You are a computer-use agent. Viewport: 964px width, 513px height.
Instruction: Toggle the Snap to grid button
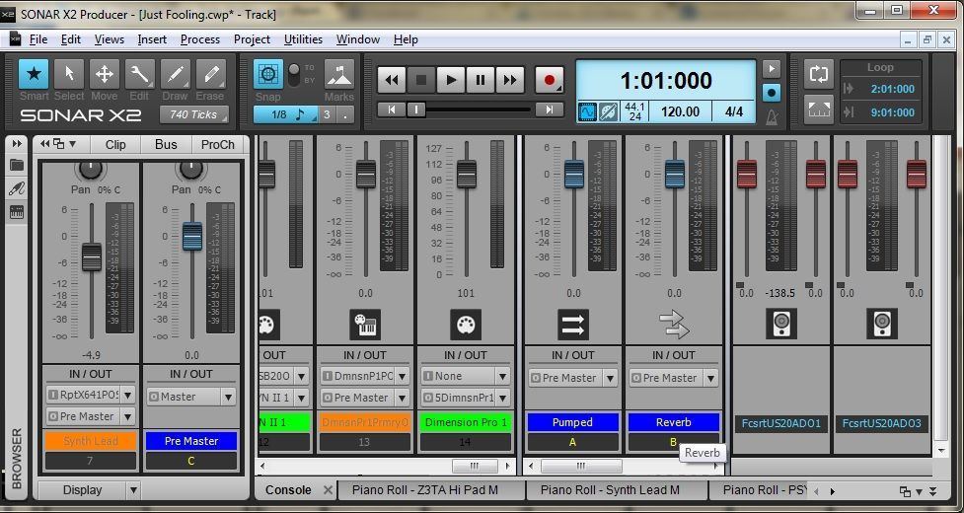click(267, 75)
